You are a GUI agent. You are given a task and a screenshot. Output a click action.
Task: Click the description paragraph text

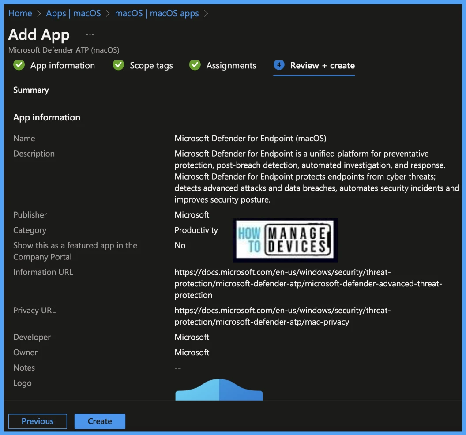tap(317, 176)
